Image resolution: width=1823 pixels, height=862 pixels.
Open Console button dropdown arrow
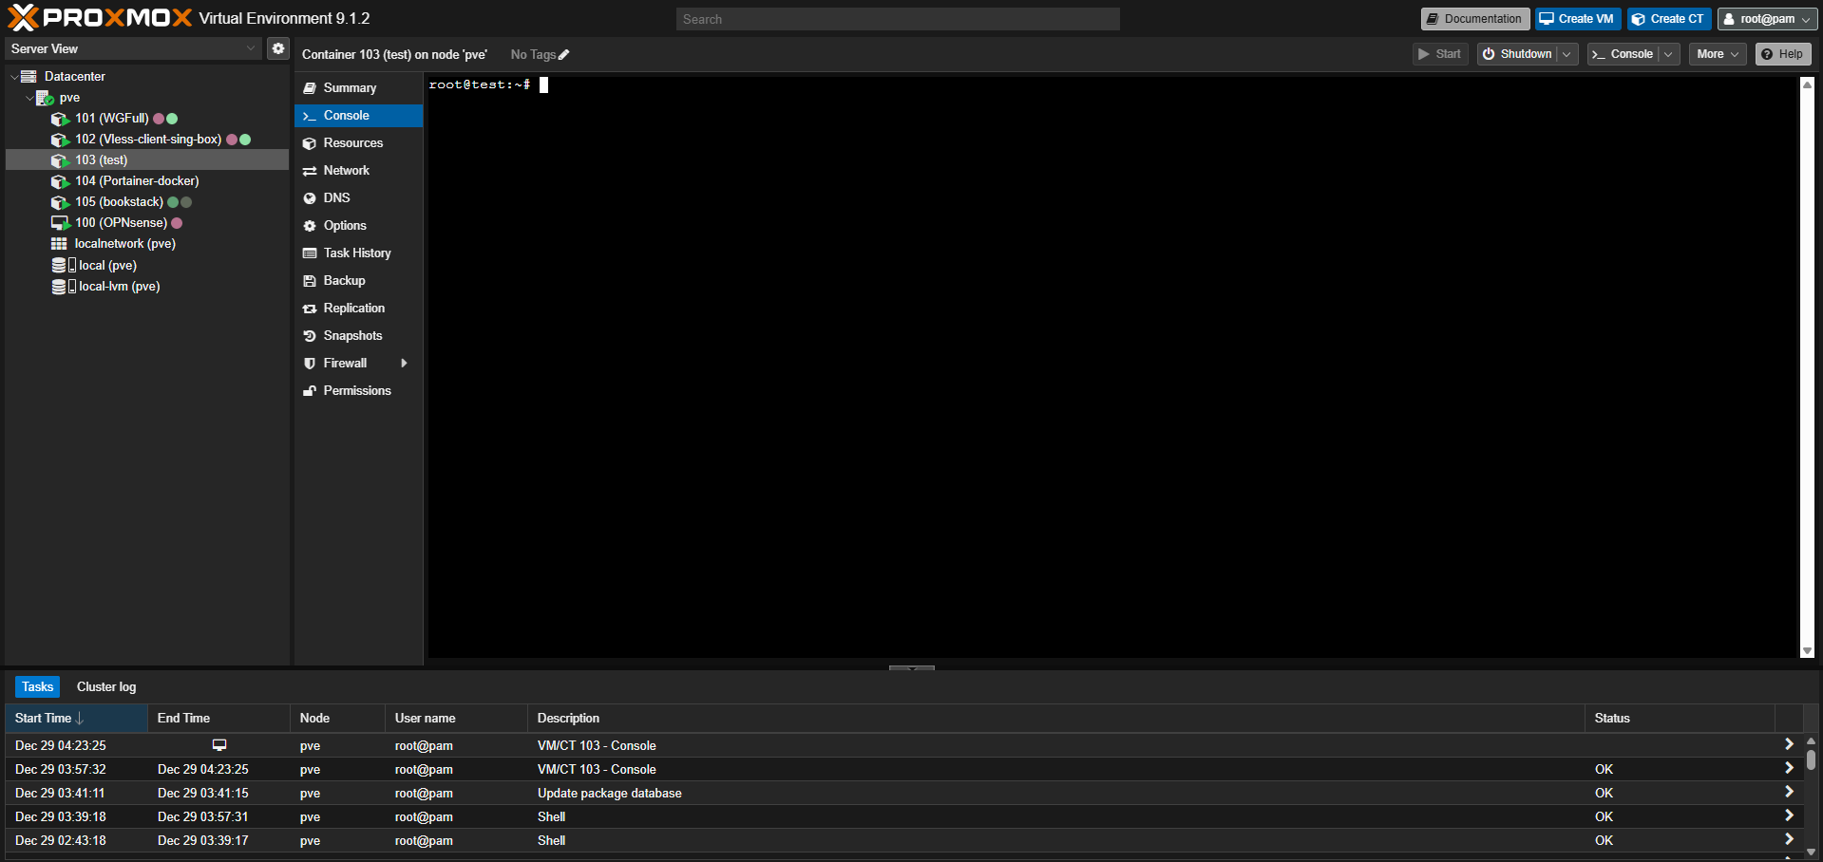(x=1668, y=54)
